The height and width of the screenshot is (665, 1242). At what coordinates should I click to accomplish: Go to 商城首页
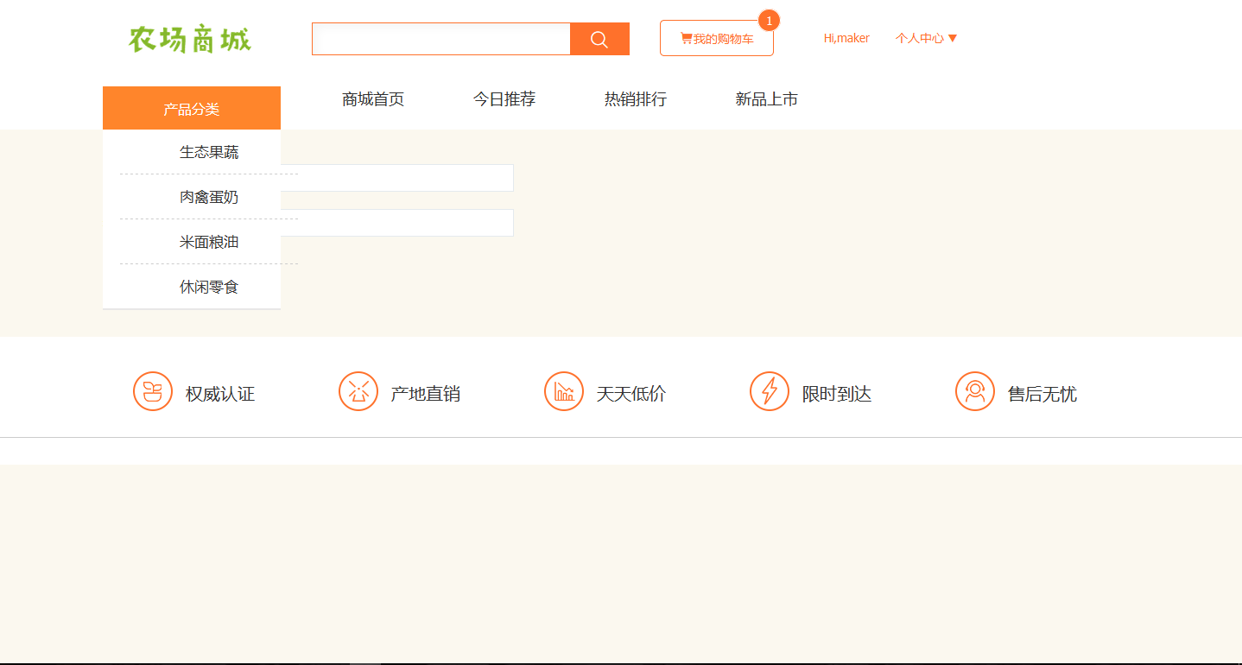(373, 99)
